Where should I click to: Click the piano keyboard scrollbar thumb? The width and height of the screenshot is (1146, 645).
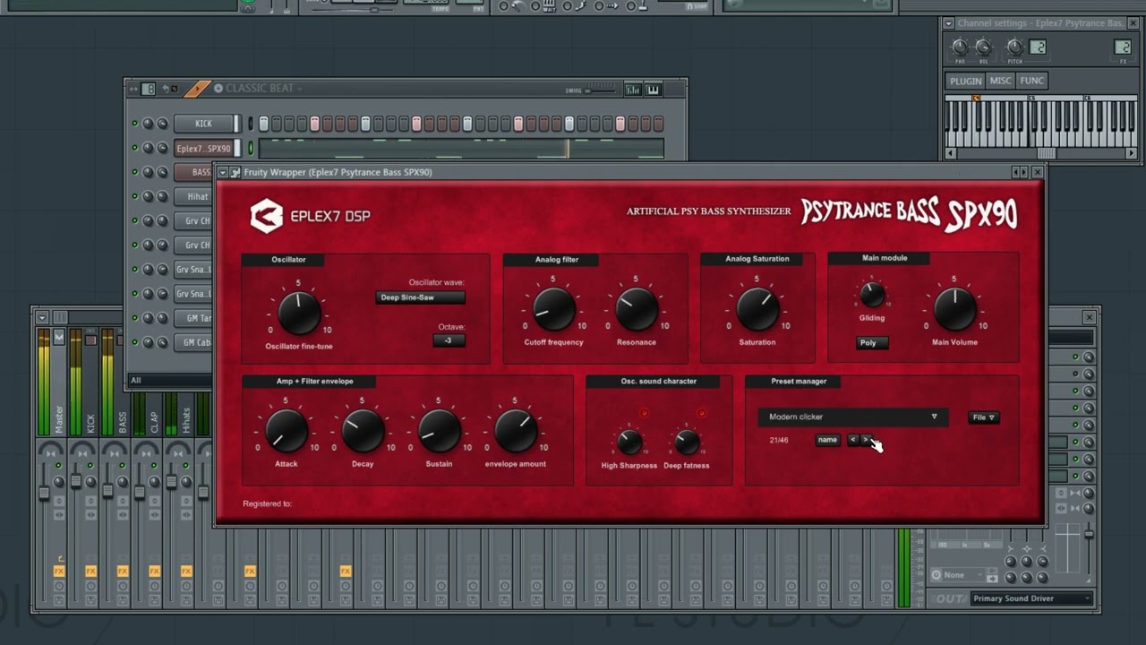pyautogui.click(x=1046, y=153)
